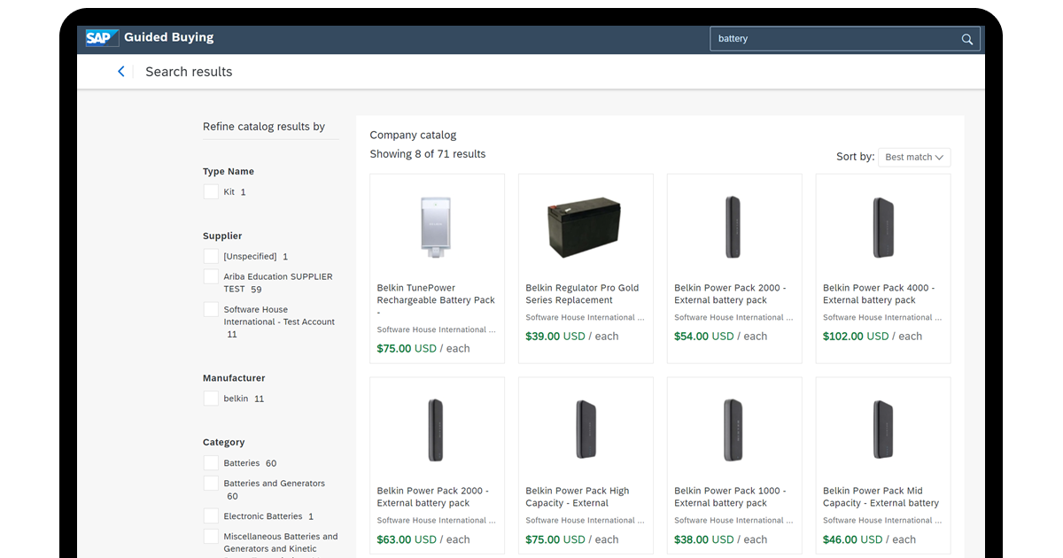Open Power Pack High Capacity image
Screen dimensions: 1063x558
(585, 430)
